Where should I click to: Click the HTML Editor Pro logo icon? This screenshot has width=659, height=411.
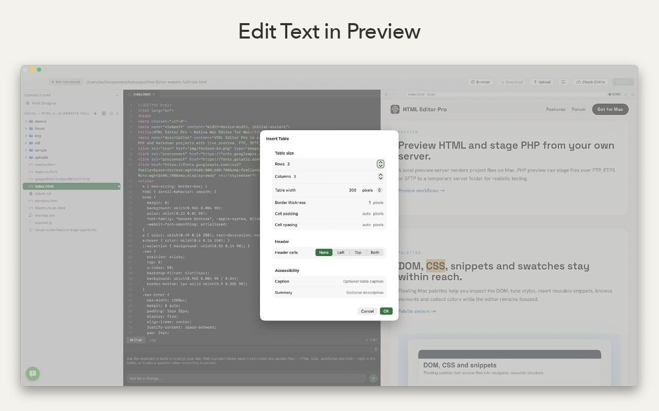coord(395,109)
